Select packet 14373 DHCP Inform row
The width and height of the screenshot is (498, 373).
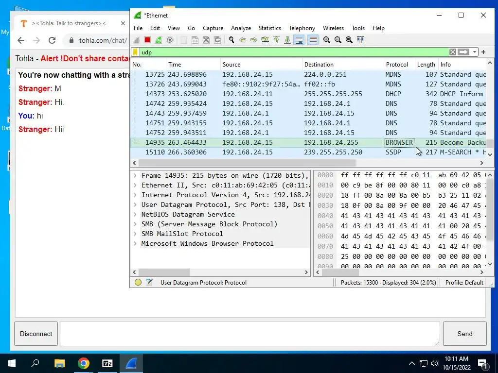click(x=308, y=94)
